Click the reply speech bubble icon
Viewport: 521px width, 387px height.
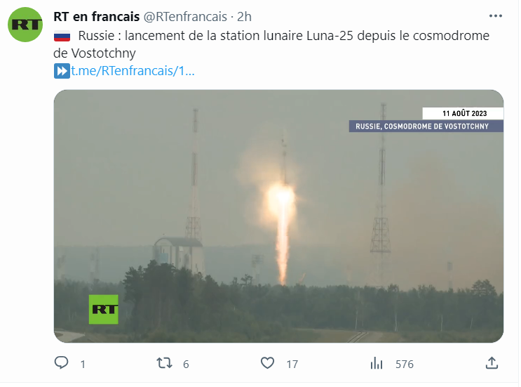62,362
